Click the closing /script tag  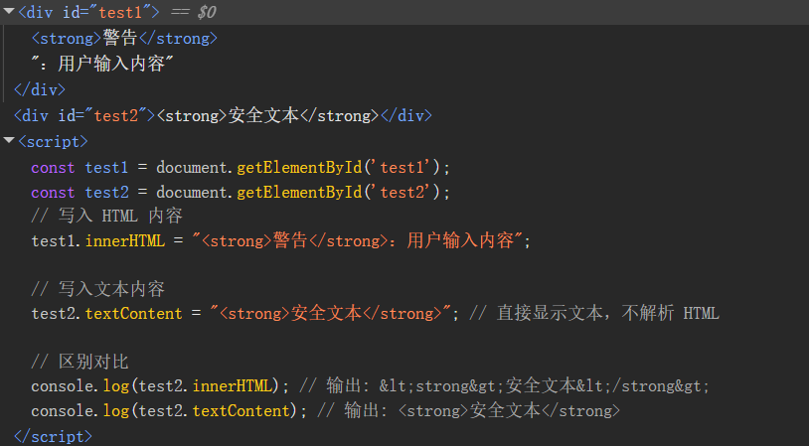coord(54,435)
